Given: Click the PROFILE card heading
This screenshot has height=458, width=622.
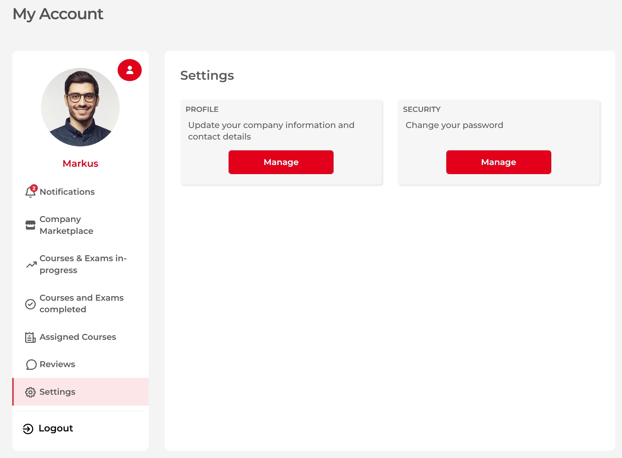Looking at the screenshot, I should point(202,109).
